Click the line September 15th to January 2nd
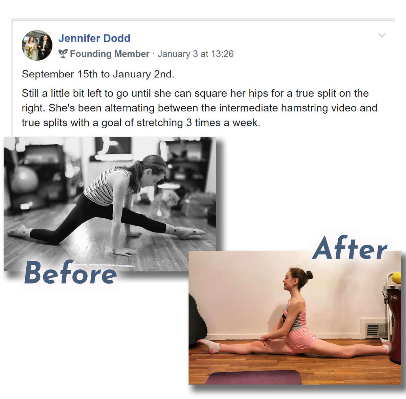406x399 pixels. pyautogui.click(x=98, y=74)
